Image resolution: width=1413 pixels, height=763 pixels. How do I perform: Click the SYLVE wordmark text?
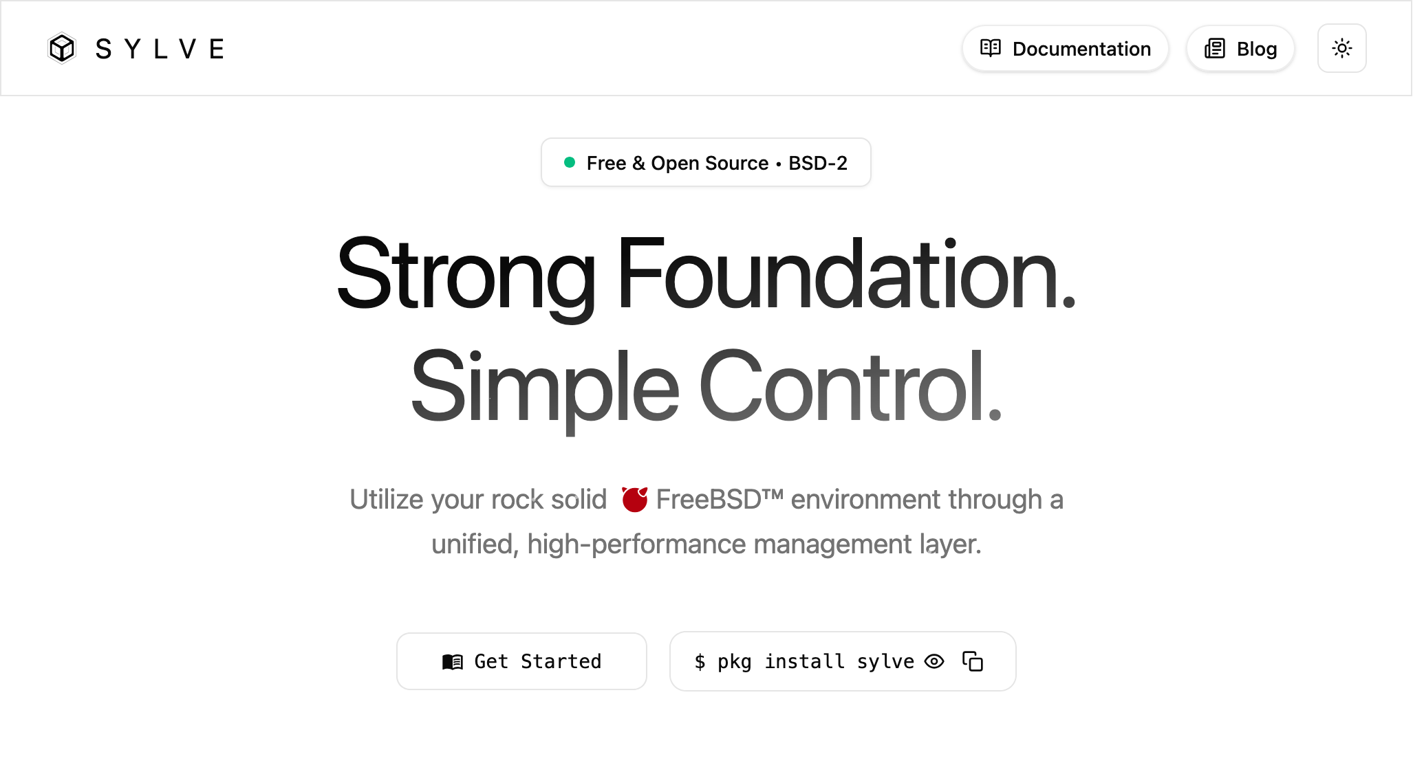click(x=160, y=49)
